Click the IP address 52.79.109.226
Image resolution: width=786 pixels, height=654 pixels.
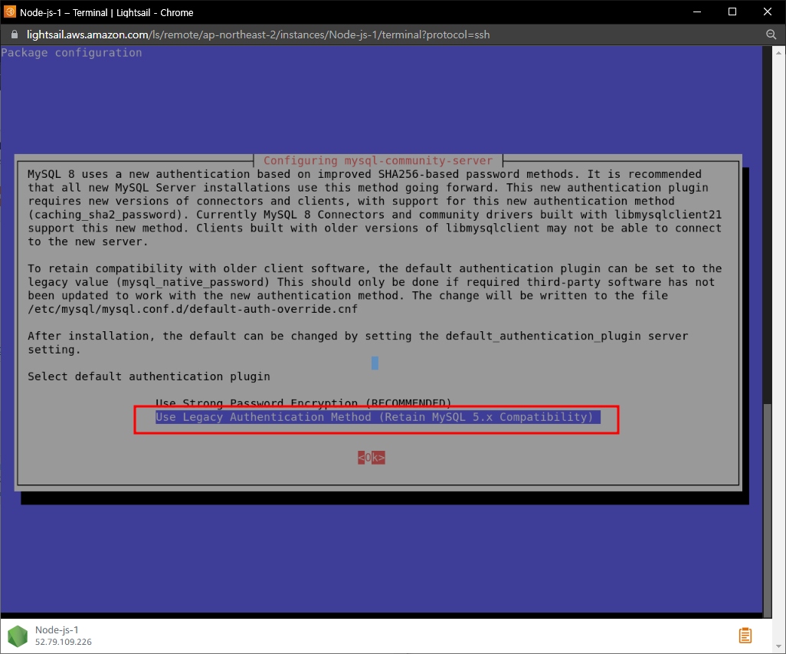[63, 642]
